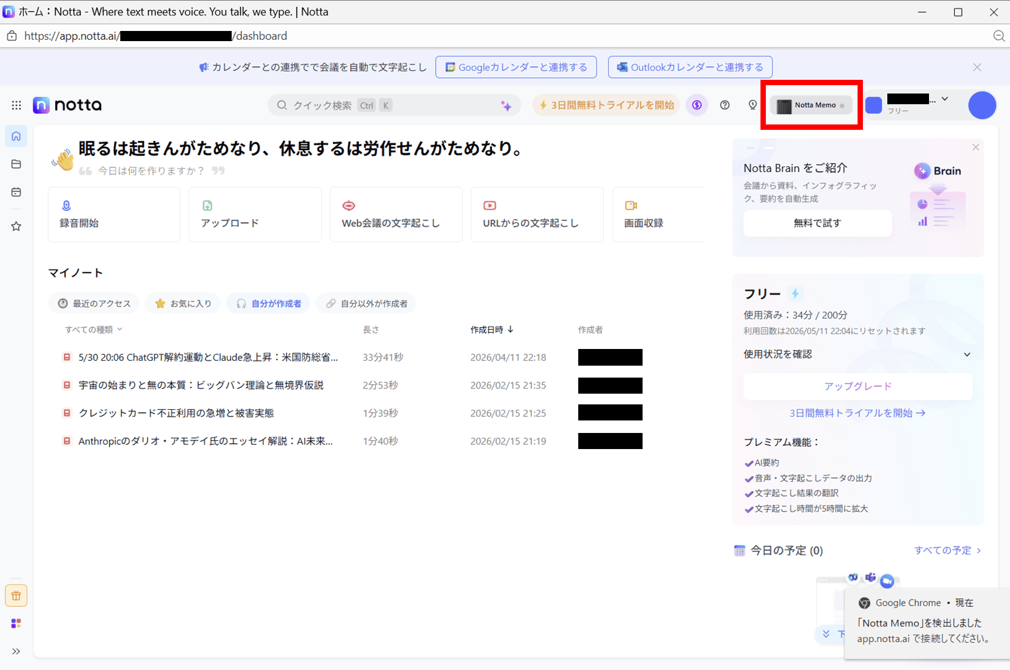1010x670 pixels.
Task: Sort notes by 作成日時 column header
Action: (x=491, y=329)
